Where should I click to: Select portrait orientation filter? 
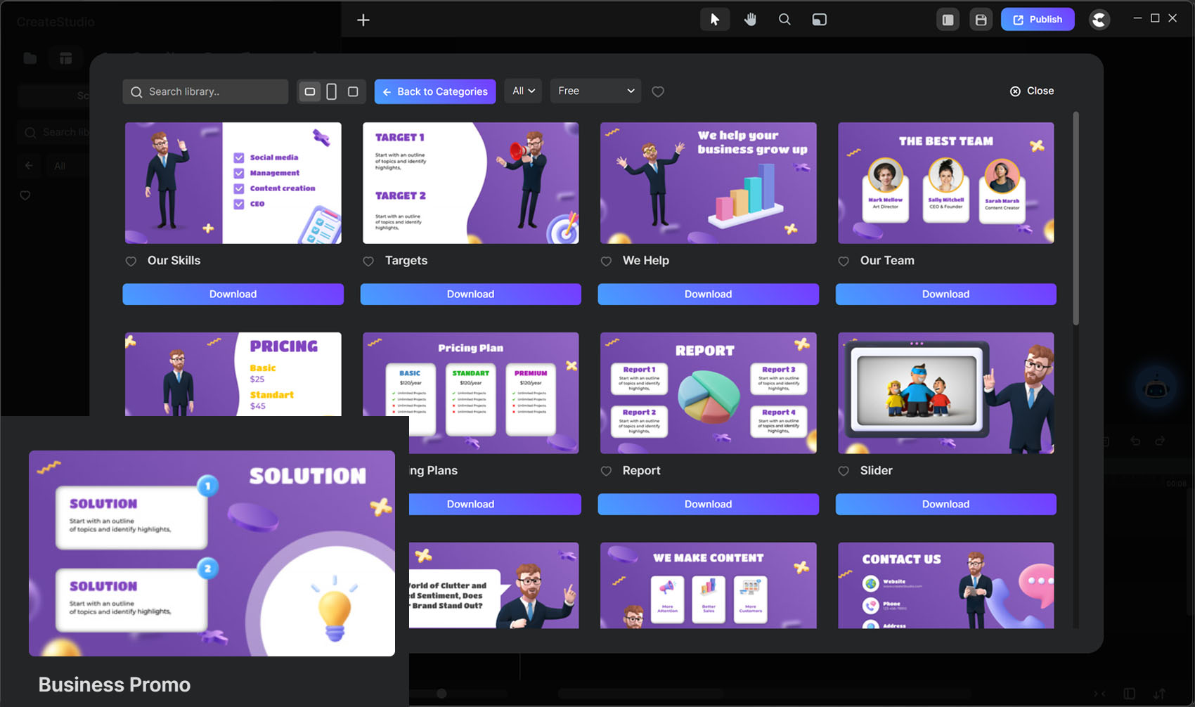[x=331, y=91]
